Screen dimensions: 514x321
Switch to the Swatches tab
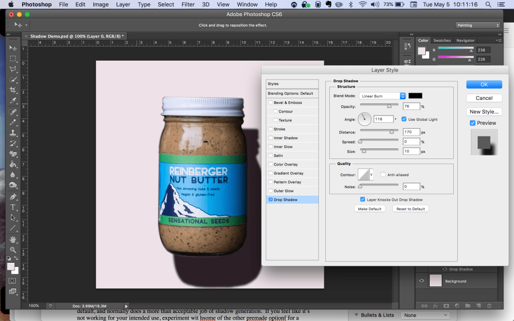tap(442, 40)
